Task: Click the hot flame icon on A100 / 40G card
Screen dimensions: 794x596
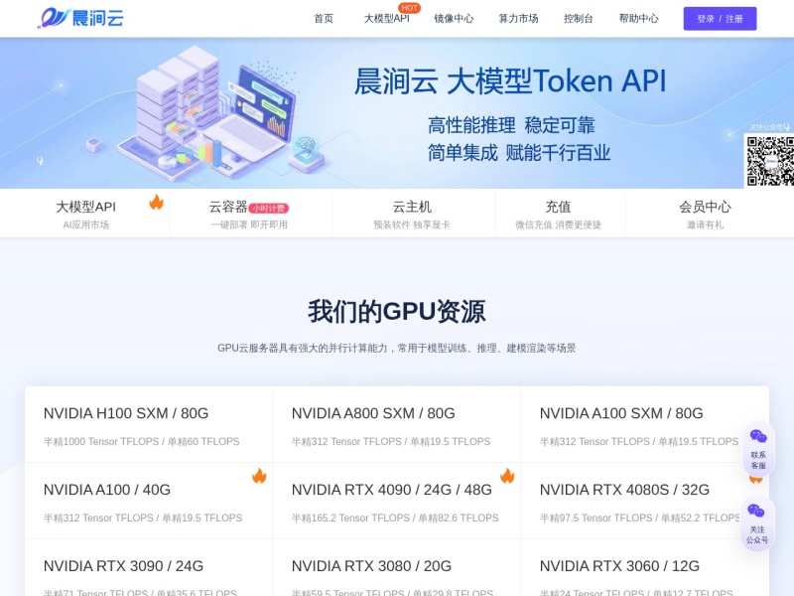Action: (x=259, y=476)
